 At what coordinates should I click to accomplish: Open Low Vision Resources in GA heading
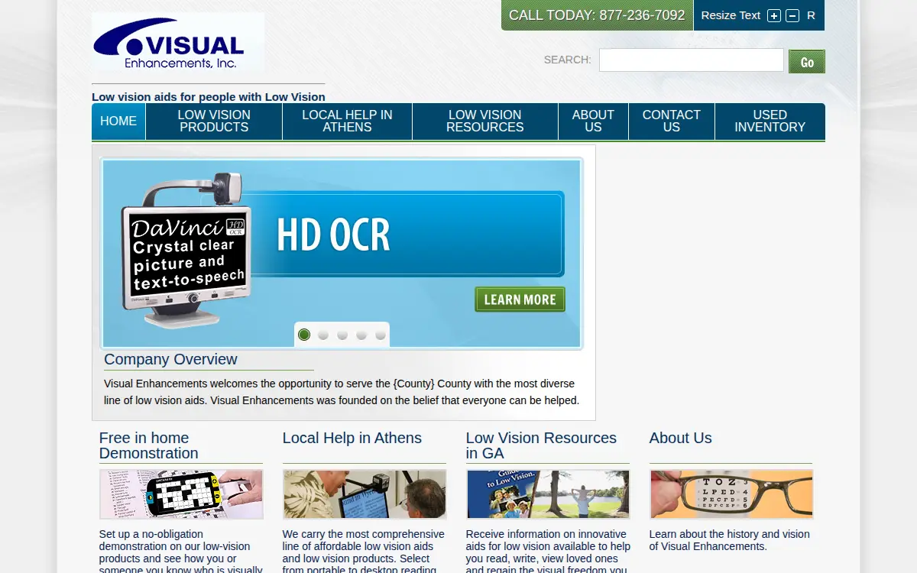[541, 445]
